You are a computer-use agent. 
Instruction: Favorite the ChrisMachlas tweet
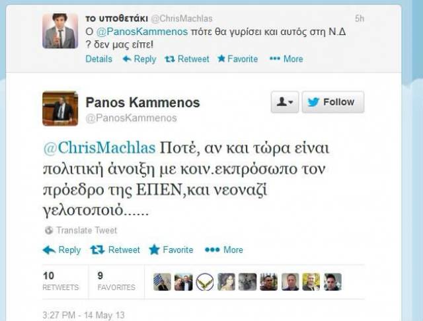pyautogui.click(x=238, y=59)
